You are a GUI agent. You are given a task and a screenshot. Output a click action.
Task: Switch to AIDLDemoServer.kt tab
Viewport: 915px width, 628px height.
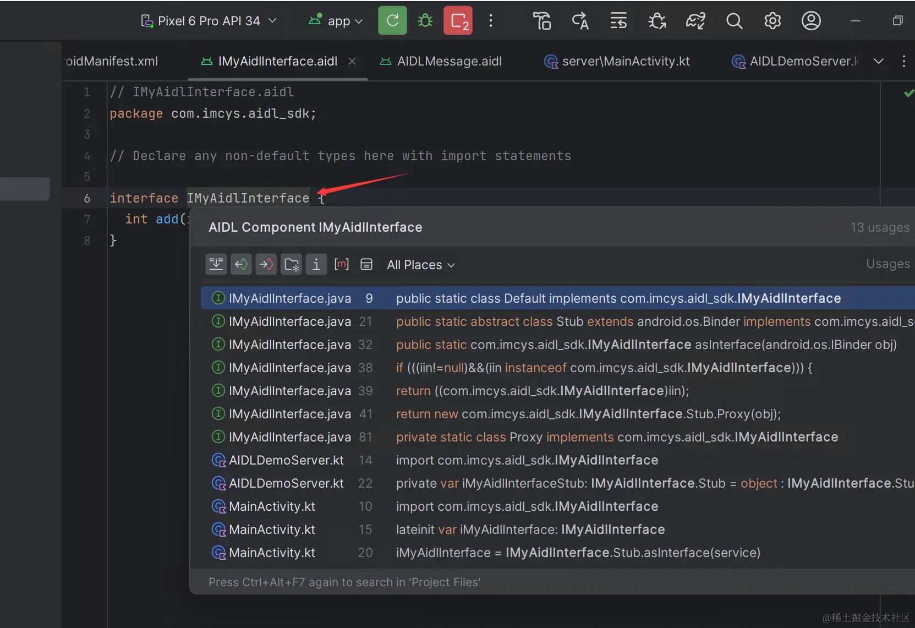point(795,61)
